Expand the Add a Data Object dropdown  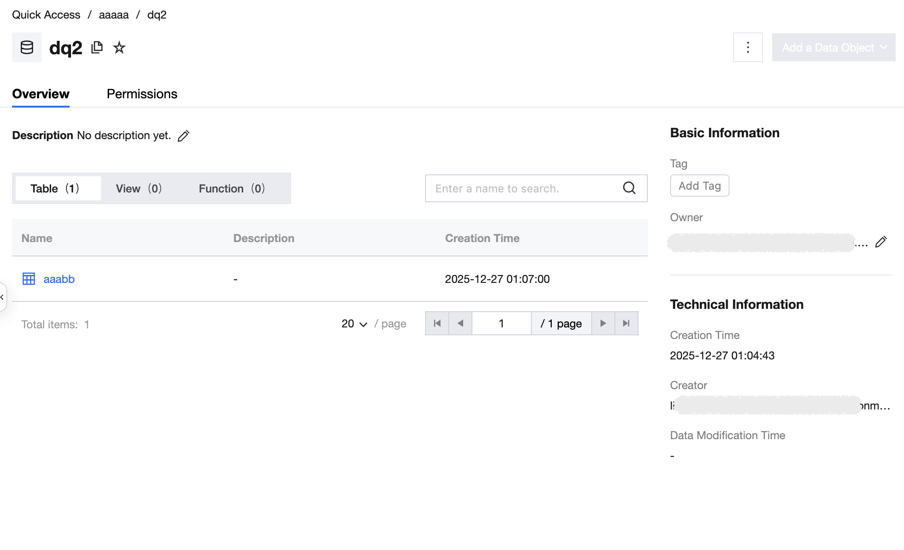coord(833,47)
